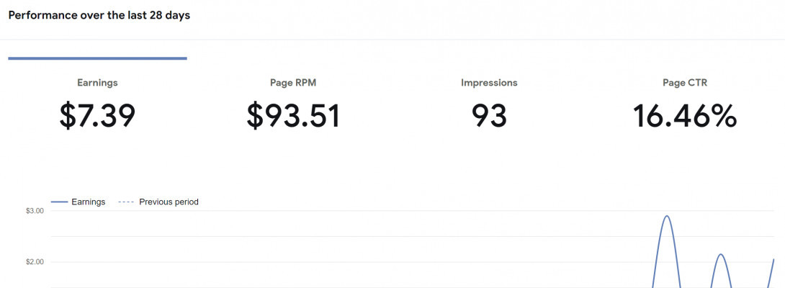Screen dimensions: 785x288
Task: Click the 16.46% Page CTR value
Action: pyautogui.click(x=685, y=116)
